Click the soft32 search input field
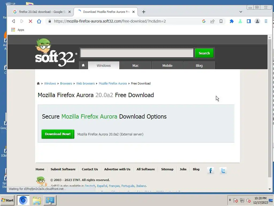 (137, 53)
